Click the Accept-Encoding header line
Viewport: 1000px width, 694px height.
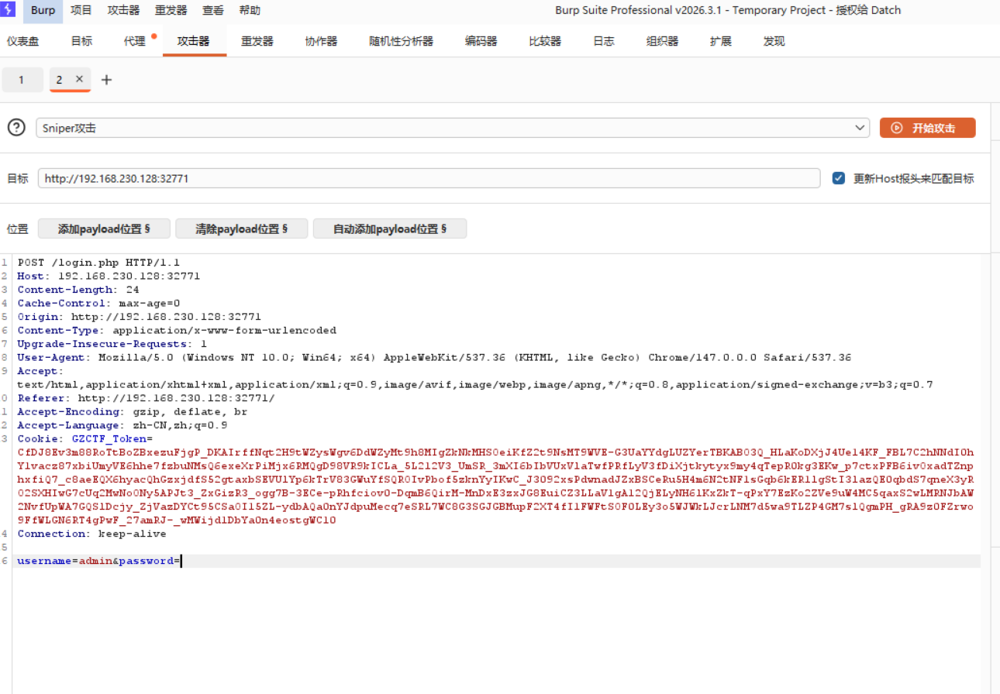[x=132, y=412]
